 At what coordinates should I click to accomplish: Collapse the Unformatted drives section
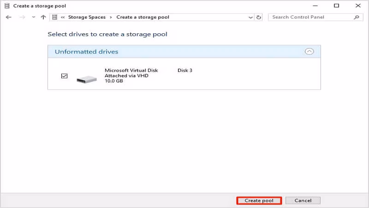click(309, 52)
